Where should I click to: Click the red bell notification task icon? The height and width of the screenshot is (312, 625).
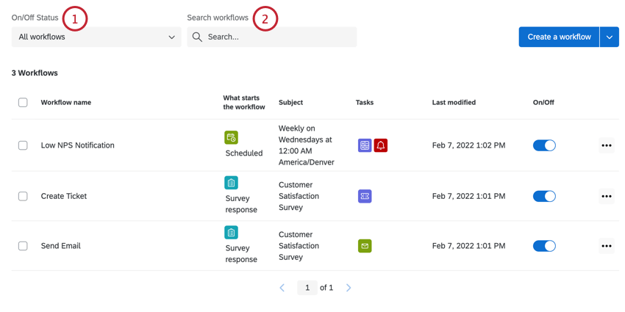coord(381,145)
